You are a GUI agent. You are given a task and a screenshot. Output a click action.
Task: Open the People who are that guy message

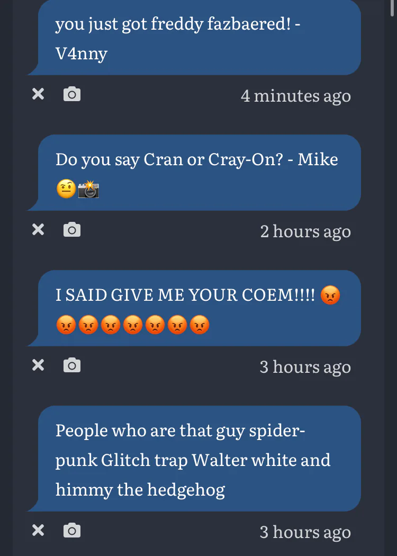pos(194,459)
